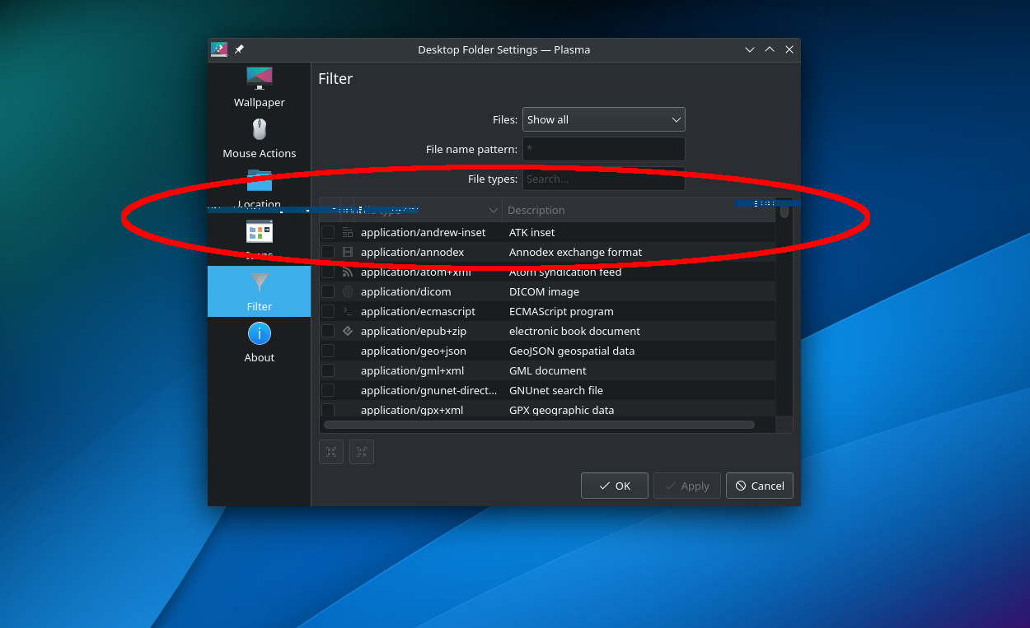Check the application/gpx+xml checkbox
The height and width of the screenshot is (628, 1030).
pyautogui.click(x=328, y=410)
